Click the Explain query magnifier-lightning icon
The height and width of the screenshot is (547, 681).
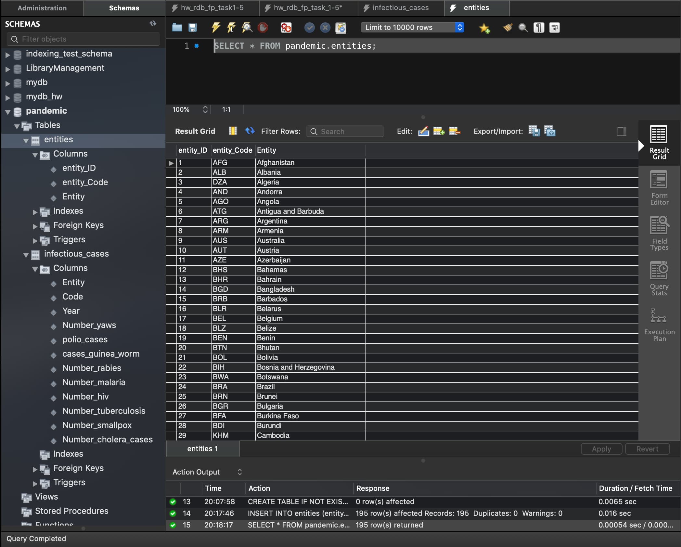[x=247, y=28]
